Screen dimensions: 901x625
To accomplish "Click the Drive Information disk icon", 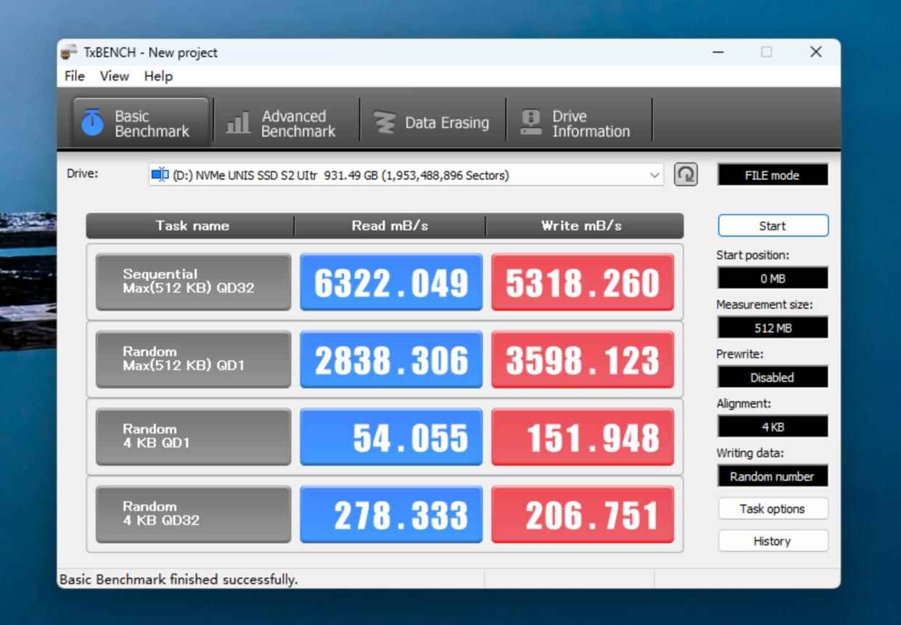I will coord(532,123).
